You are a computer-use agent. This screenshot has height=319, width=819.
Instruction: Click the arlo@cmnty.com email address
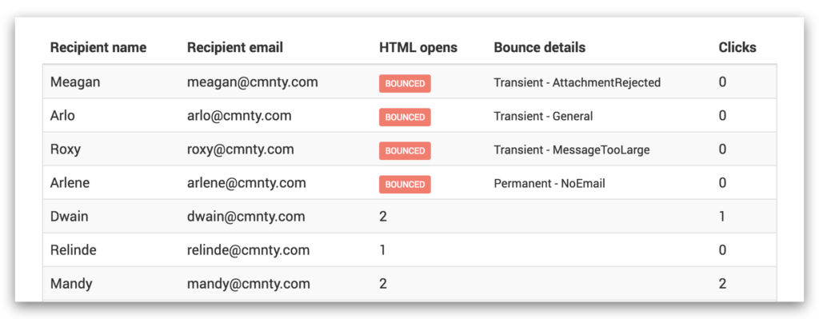(239, 115)
